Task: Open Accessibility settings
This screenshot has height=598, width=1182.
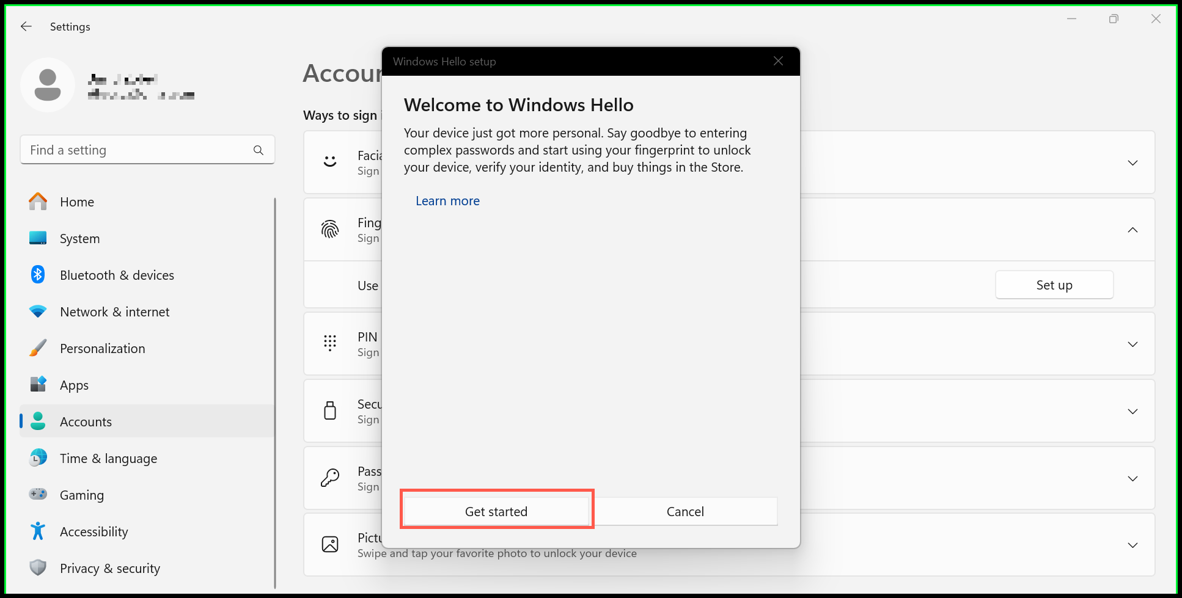Action: click(147, 531)
